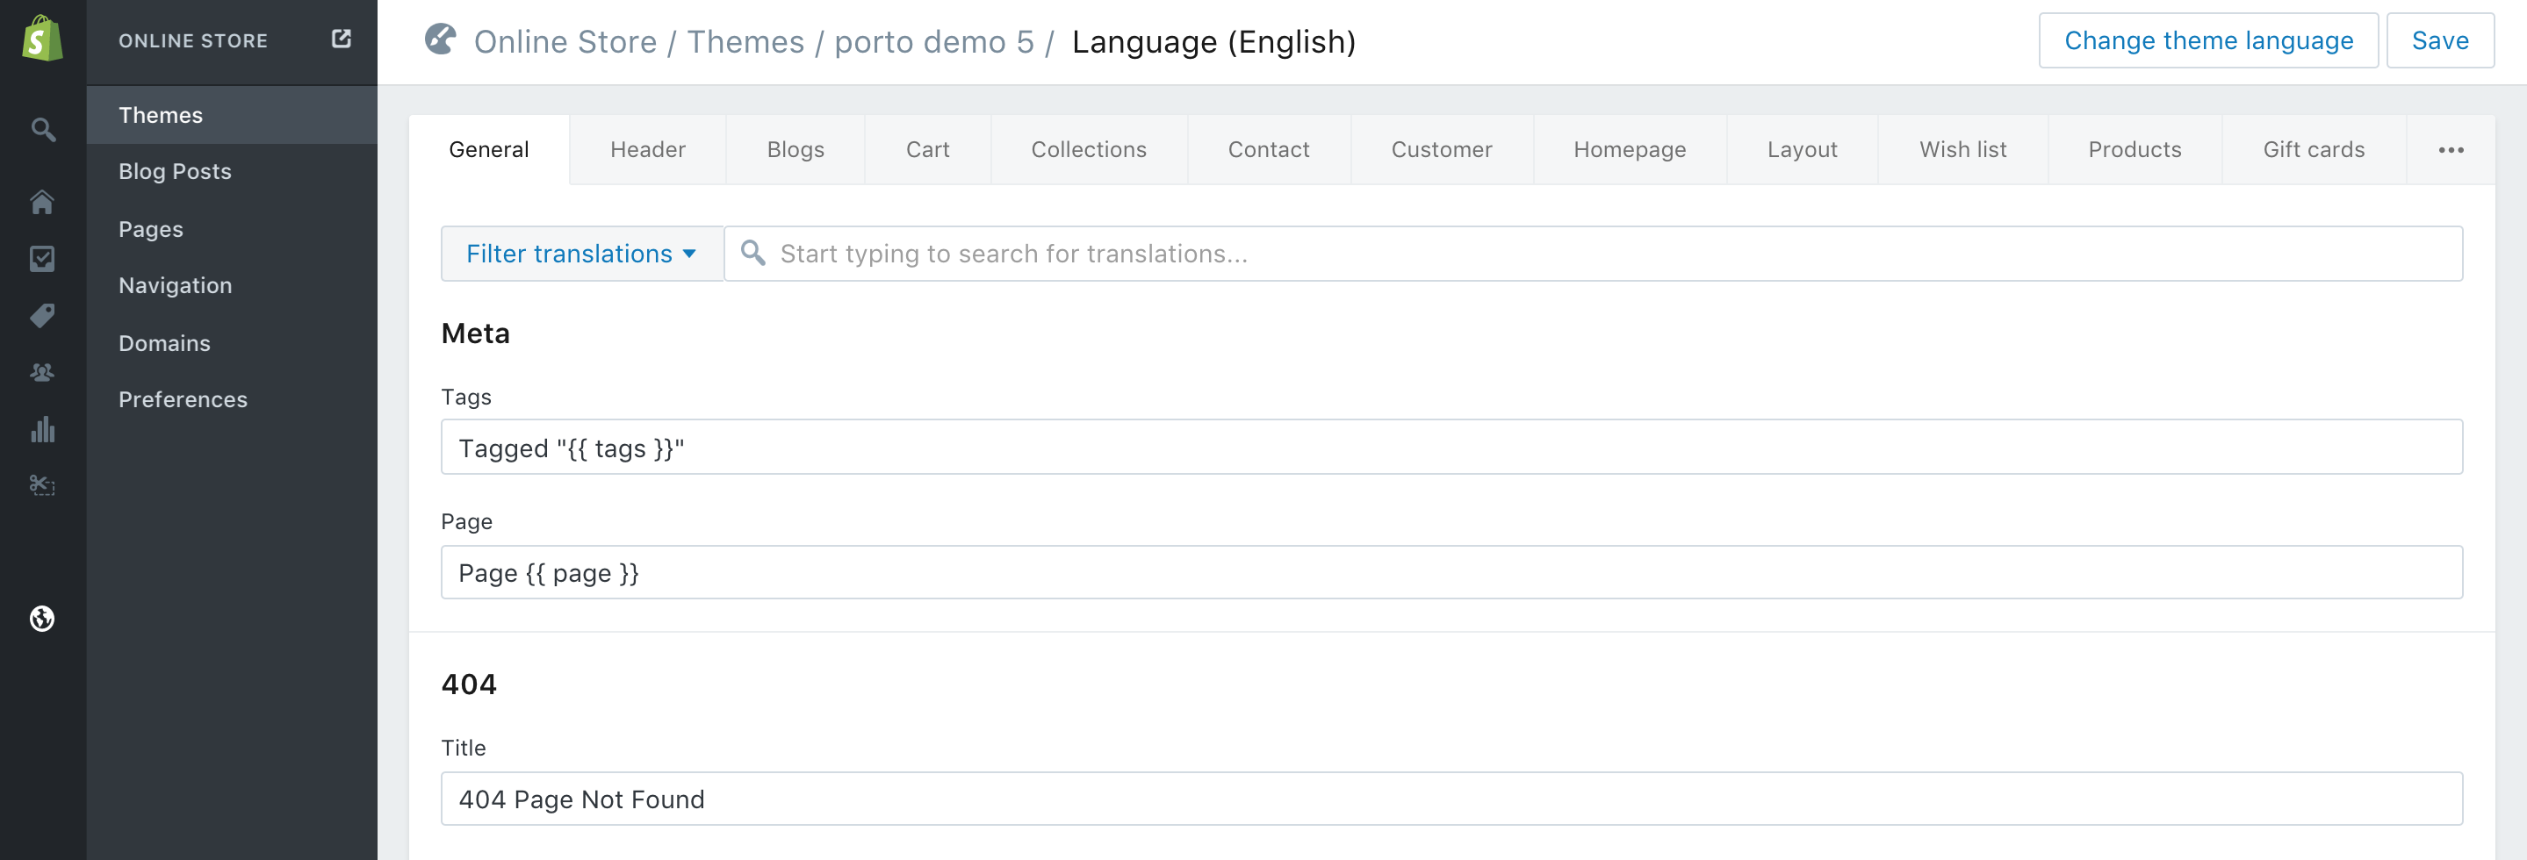This screenshot has height=860, width=2527.
Task: Click the Themes breadcrumb link
Action: (745, 42)
